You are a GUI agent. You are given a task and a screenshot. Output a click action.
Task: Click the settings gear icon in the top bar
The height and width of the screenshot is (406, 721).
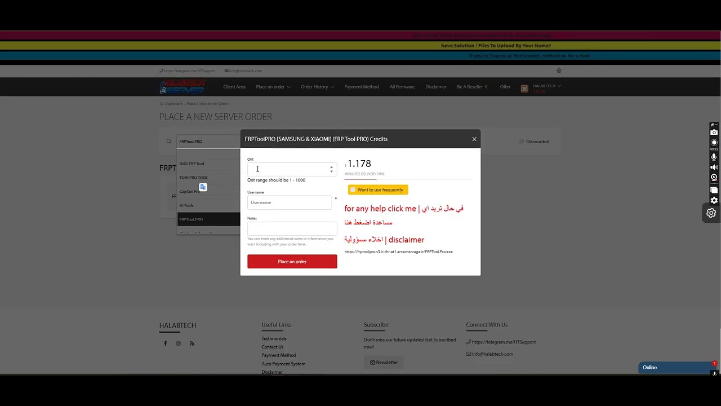[x=559, y=71]
